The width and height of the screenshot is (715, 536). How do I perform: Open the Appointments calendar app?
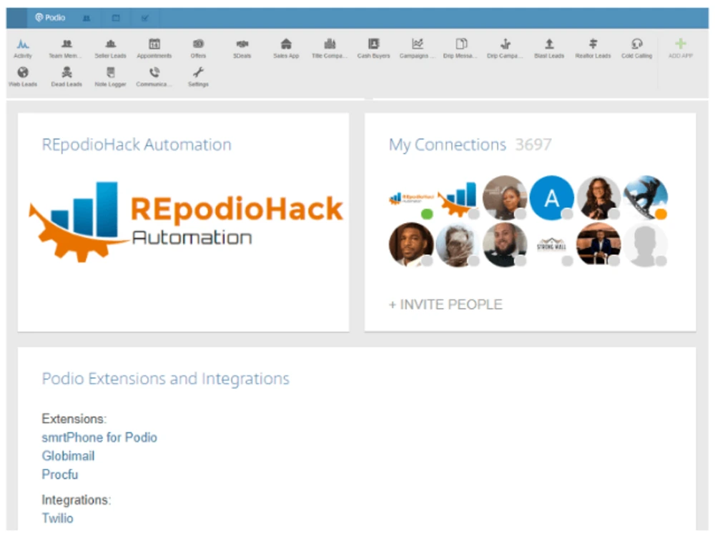[x=154, y=49]
